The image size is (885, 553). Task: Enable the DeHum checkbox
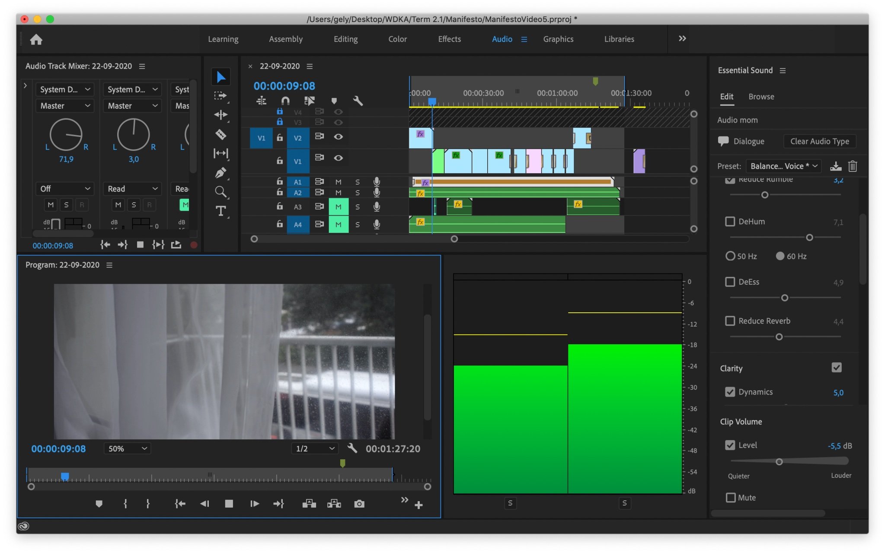[x=730, y=222]
